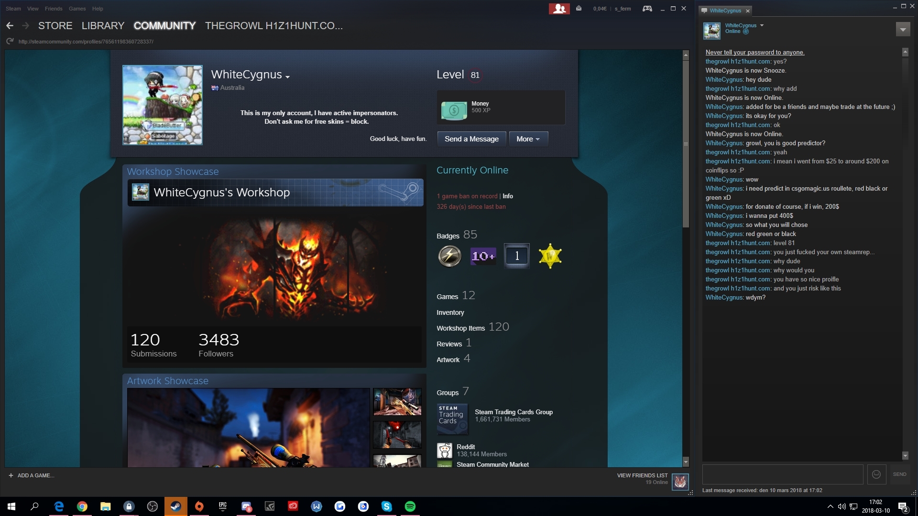Open the Years of Service lightning badge
The height and width of the screenshot is (516, 918).
click(x=449, y=256)
